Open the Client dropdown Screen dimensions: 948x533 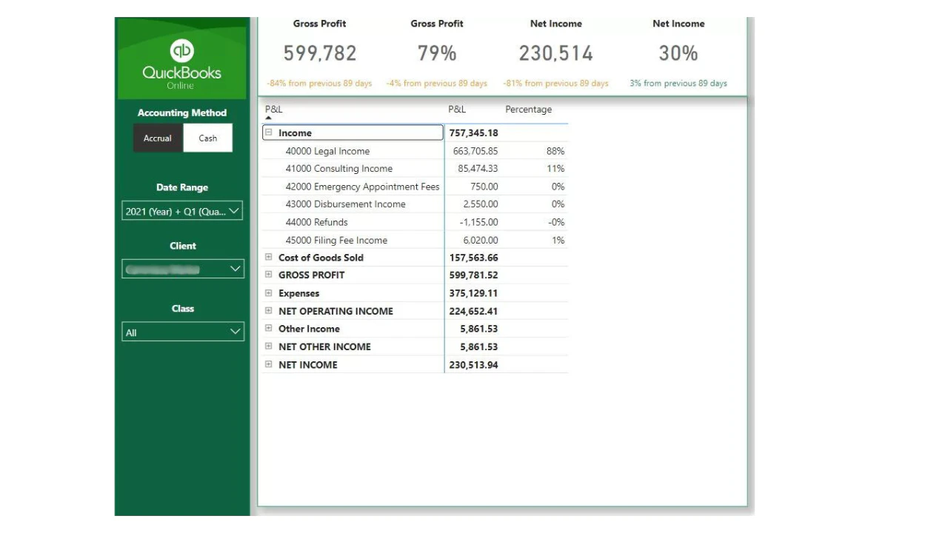coord(182,269)
